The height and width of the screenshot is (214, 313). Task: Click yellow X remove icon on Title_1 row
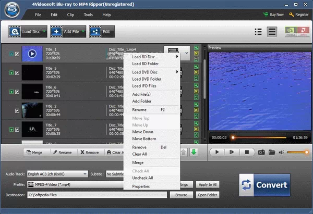[196, 53]
